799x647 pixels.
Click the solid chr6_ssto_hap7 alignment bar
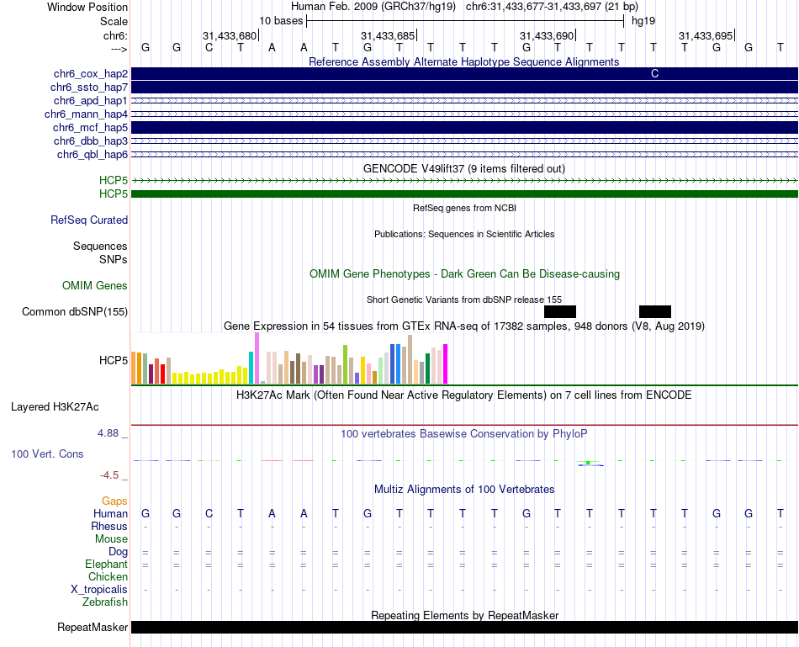point(464,88)
